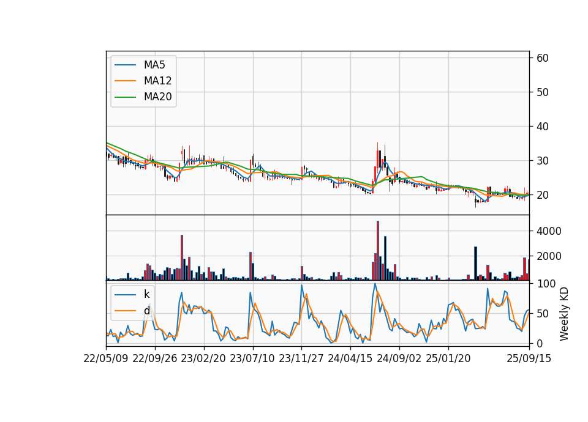Click the KD axis value 0
588x422 pixels.
pyautogui.click(x=540, y=343)
